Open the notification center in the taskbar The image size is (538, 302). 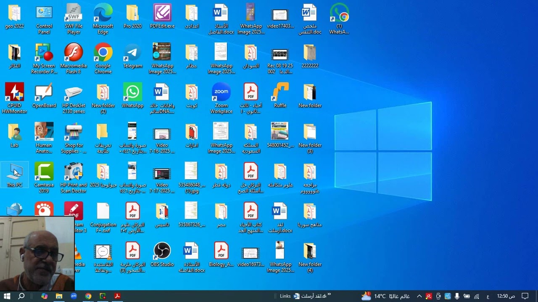525,296
